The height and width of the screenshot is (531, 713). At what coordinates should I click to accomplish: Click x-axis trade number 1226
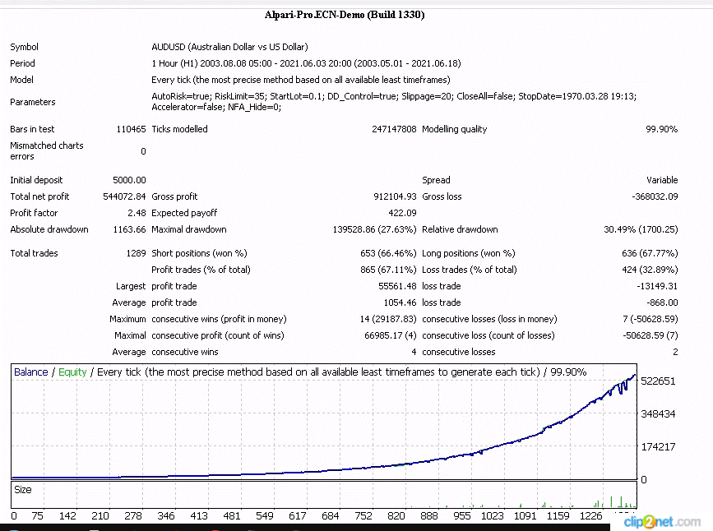pyautogui.click(x=590, y=516)
